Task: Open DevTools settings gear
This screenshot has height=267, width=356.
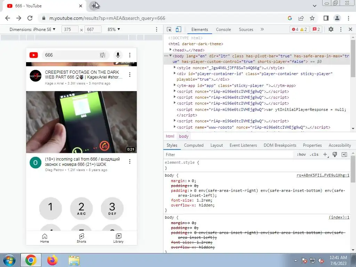Action: pos(331,29)
